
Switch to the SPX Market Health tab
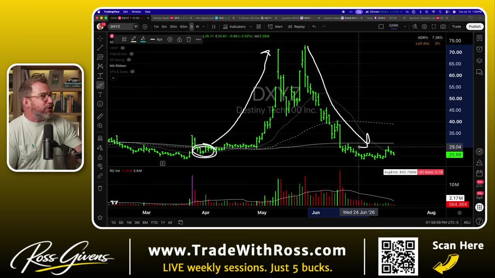tap(171, 18)
